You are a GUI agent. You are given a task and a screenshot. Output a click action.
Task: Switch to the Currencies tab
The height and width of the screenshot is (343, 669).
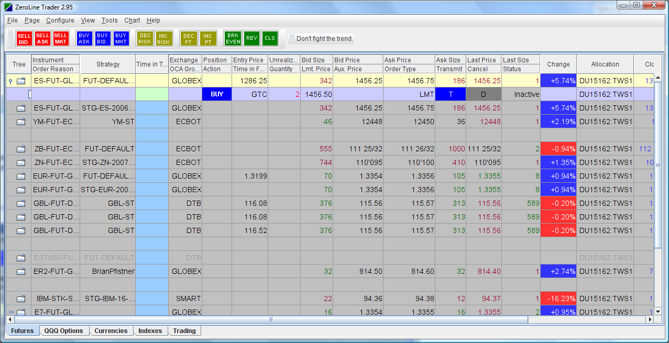111,331
